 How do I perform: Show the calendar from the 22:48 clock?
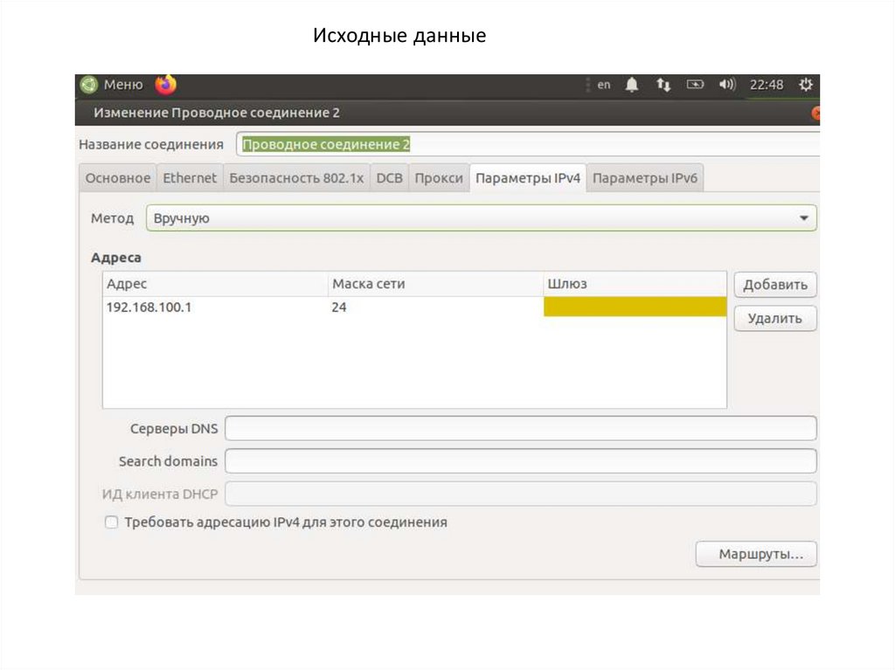coord(767,85)
